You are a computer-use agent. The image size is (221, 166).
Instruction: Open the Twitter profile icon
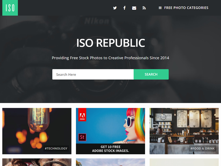115,8
